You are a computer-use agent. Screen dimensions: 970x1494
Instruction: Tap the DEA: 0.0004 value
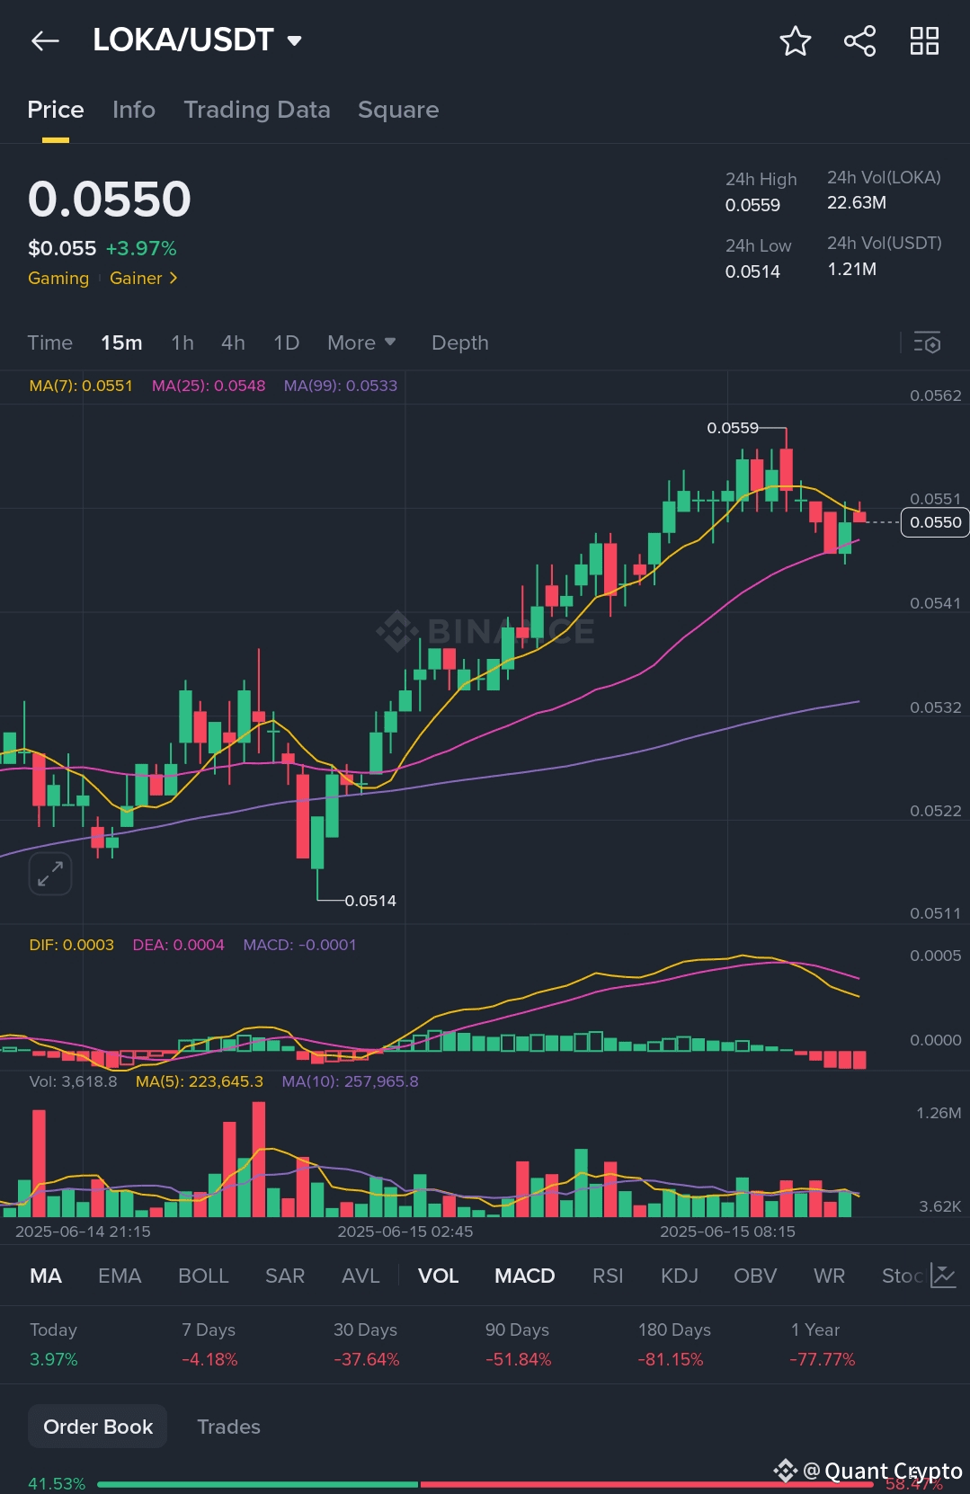(179, 945)
